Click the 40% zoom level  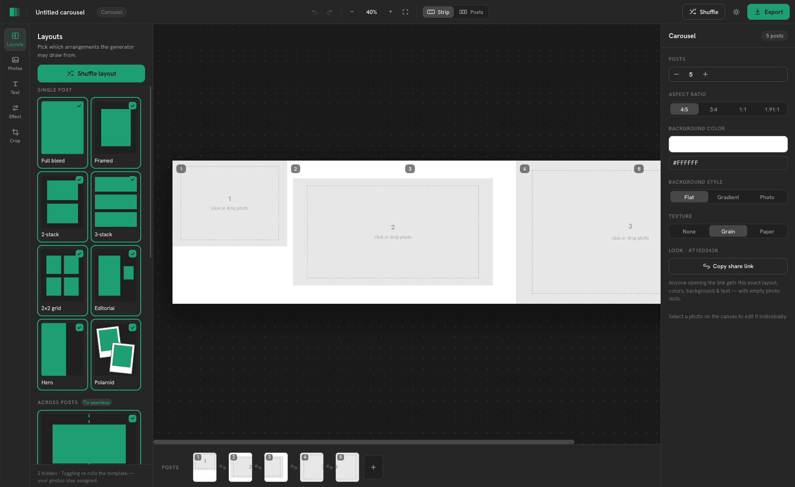[x=371, y=12]
